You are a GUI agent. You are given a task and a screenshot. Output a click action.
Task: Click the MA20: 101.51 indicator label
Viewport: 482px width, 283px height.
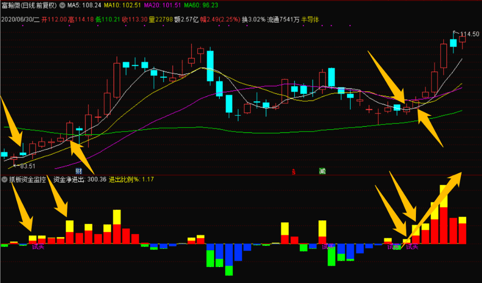point(162,5)
